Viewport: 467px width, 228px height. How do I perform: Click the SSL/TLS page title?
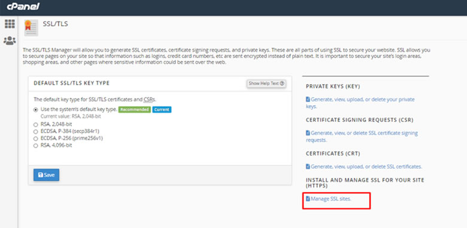56,24
